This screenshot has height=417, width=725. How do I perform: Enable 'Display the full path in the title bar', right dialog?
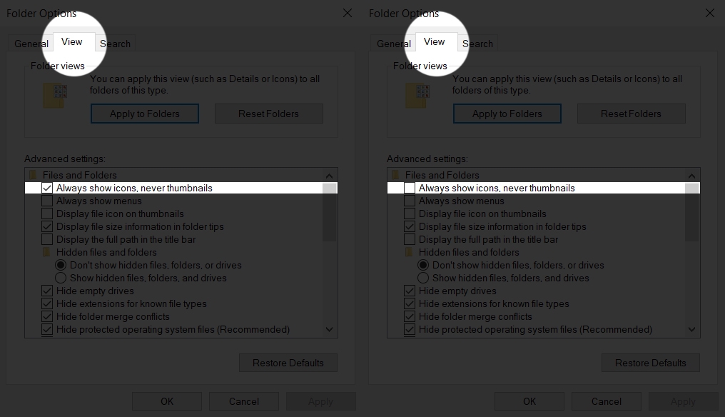pyautogui.click(x=409, y=239)
